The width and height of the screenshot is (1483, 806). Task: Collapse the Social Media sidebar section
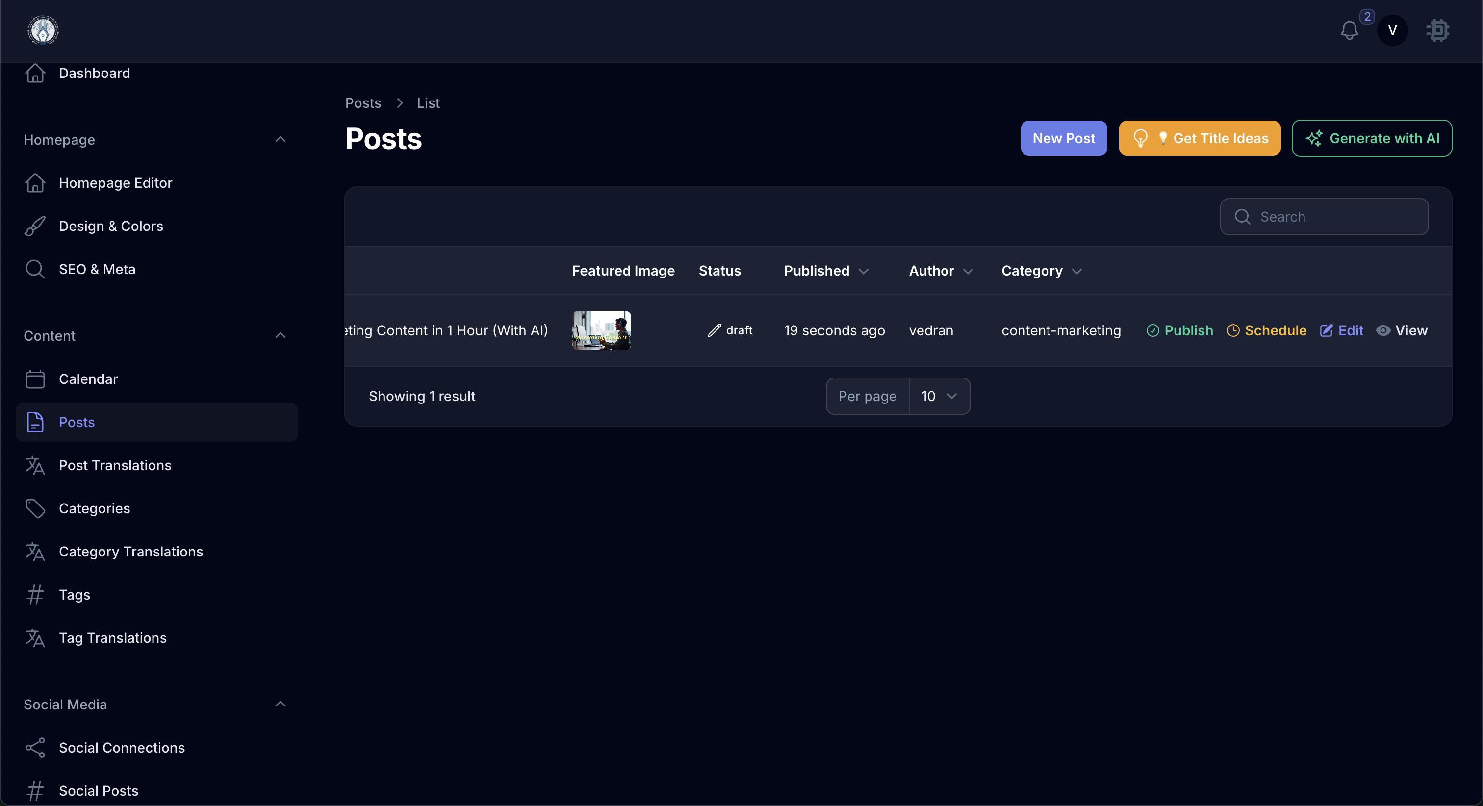(281, 704)
